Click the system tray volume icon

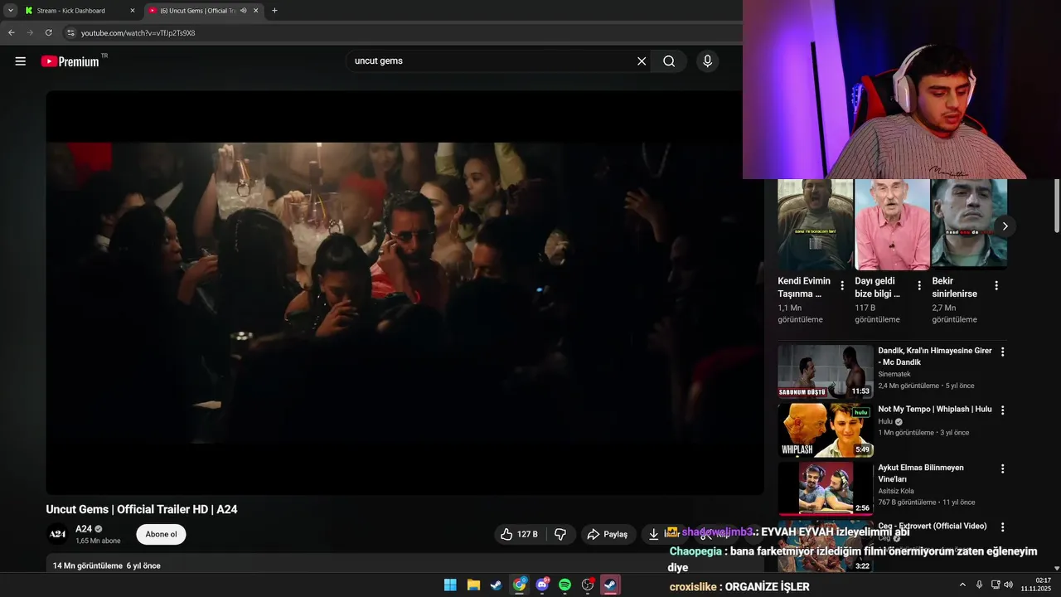(x=1008, y=585)
